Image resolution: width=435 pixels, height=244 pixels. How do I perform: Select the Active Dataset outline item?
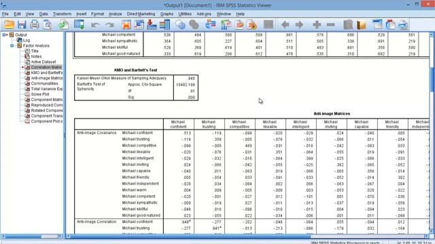43,62
